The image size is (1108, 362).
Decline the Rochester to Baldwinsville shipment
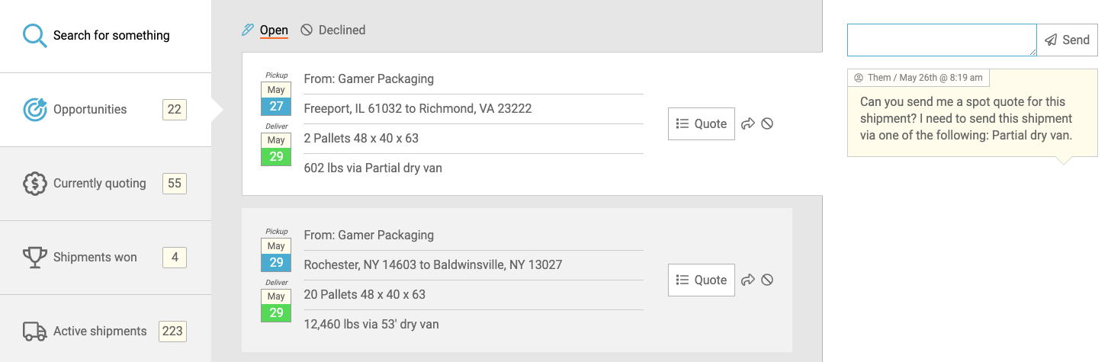[x=767, y=280]
